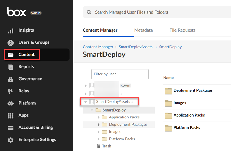Select Images label in tree
Screen dimensions: 231x151
click(x=115, y=132)
